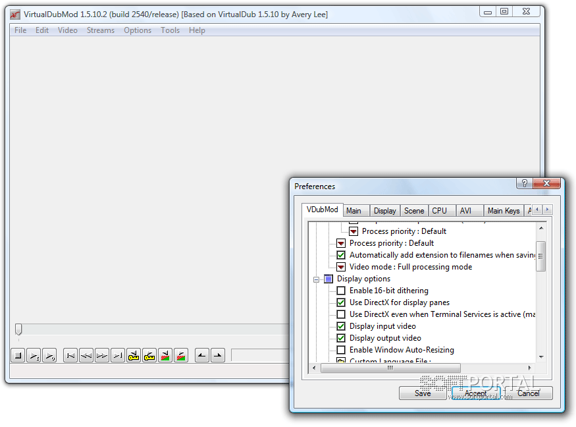Viewport: 576px width, 427px height.
Task: Enable 16-bit dithering checkbox
Action: pos(341,291)
